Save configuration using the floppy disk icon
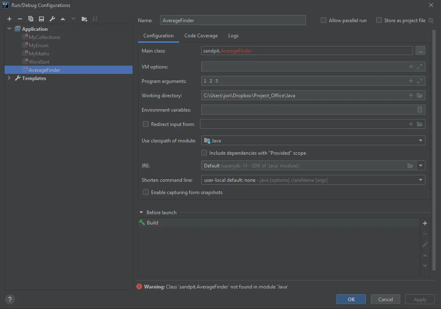The height and width of the screenshot is (309, 441). click(x=41, y=19)
